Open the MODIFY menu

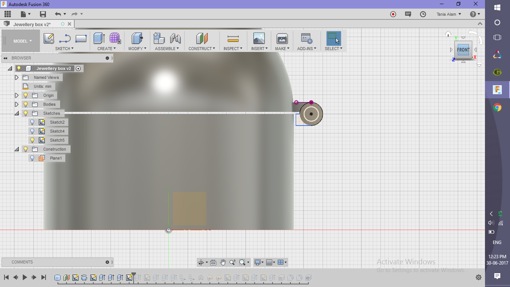point(137,49)
